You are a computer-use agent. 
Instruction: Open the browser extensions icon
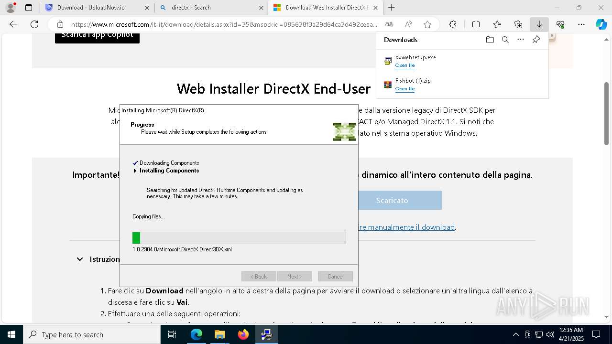pos(453,24)
